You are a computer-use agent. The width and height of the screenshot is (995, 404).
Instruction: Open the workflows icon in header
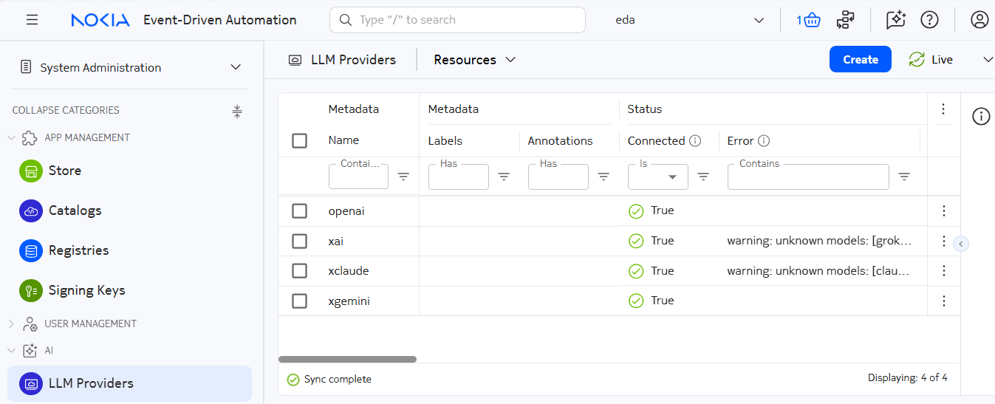pyautogui.click(x=846, y=20)
